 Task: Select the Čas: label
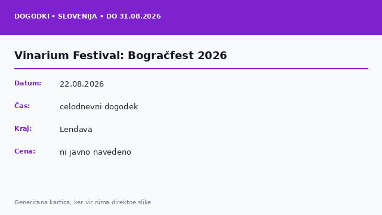tap(22, 106)
